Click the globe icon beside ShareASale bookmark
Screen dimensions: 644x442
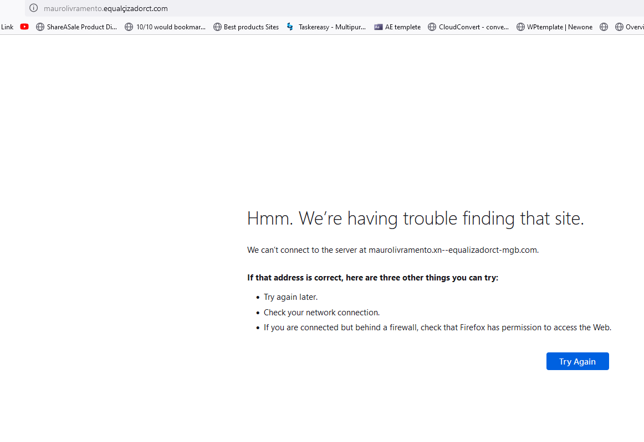(x=40, y=27)
